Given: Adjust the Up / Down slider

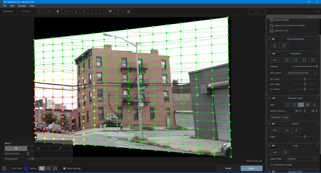Looking at the screenshot, I should pyautogui.click(x=305, y=79).
